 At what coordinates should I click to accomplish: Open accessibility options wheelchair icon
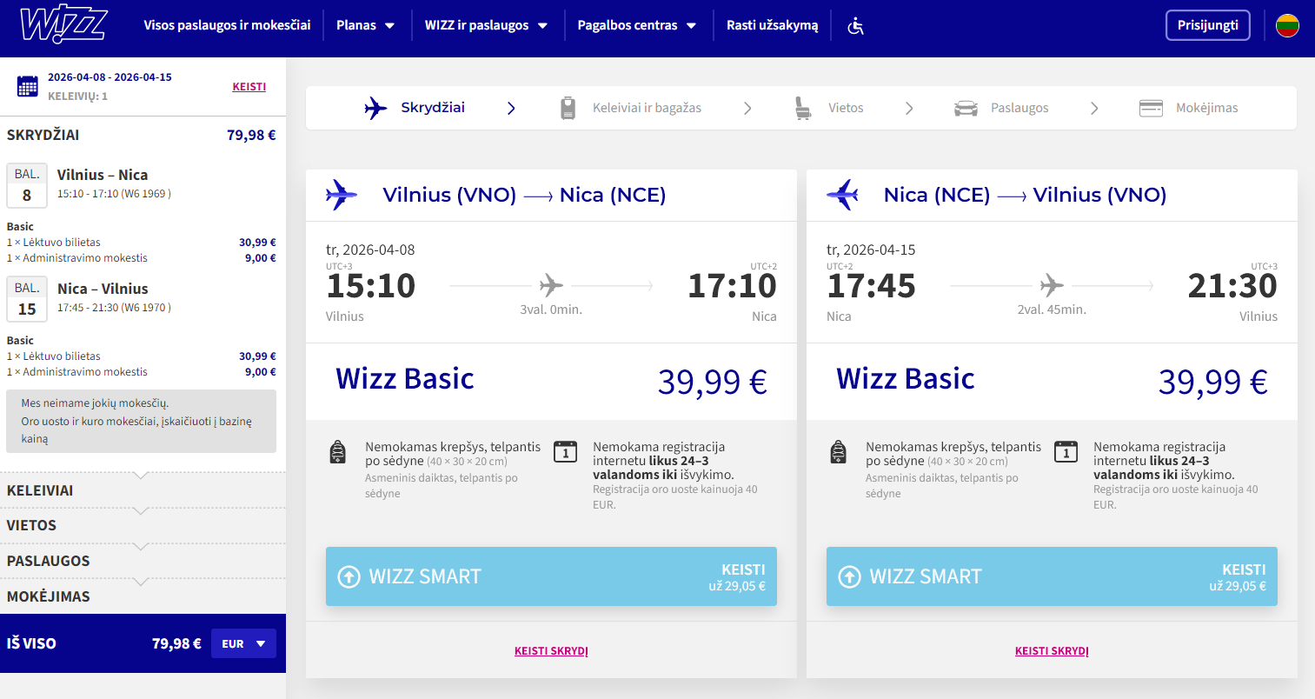[x=856, y=26]
